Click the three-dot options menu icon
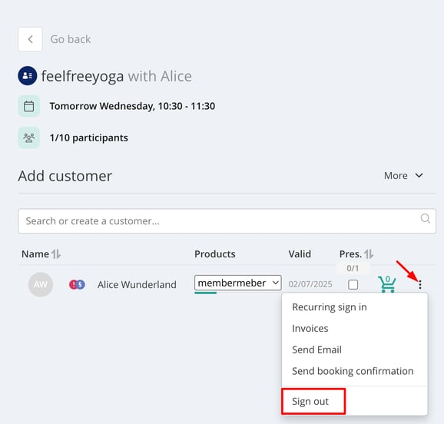The height and width of the screenshot is (424, 444). 420,284
